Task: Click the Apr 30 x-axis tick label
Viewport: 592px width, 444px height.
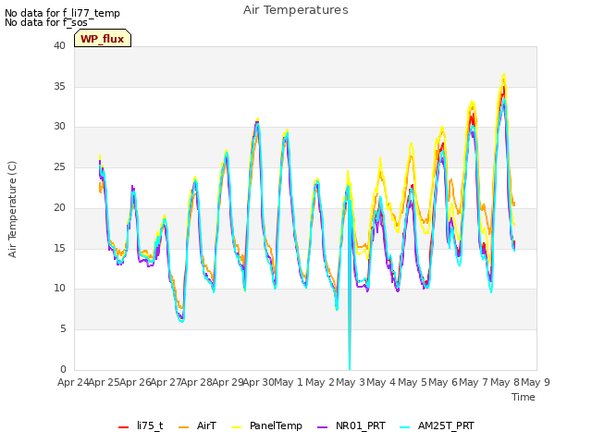Action: pos(259,382)
